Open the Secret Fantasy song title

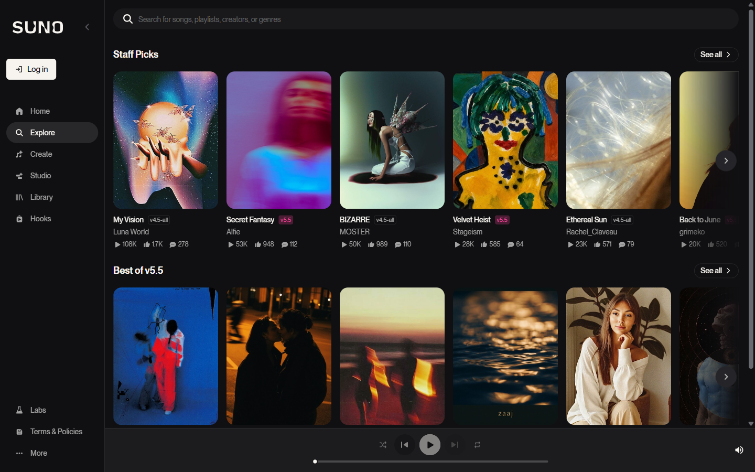250,220
